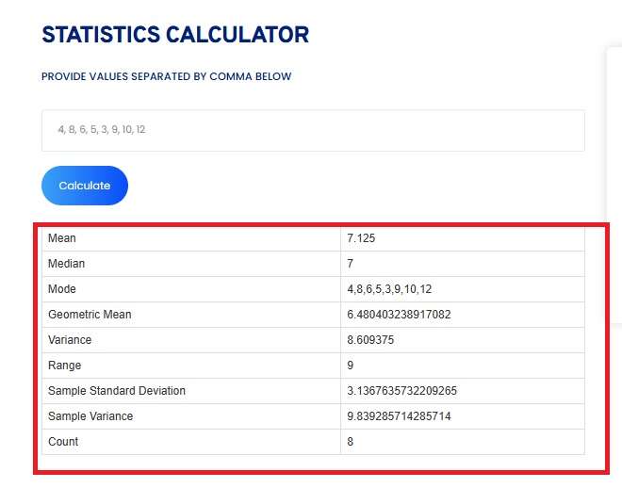This screenshot has width=622, height=488.
Task: Select the Mean row label
Action: point(62,238)
